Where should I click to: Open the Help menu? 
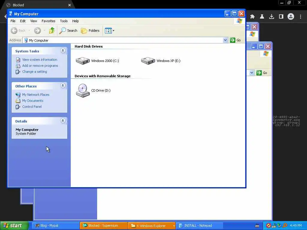[75, 21]
